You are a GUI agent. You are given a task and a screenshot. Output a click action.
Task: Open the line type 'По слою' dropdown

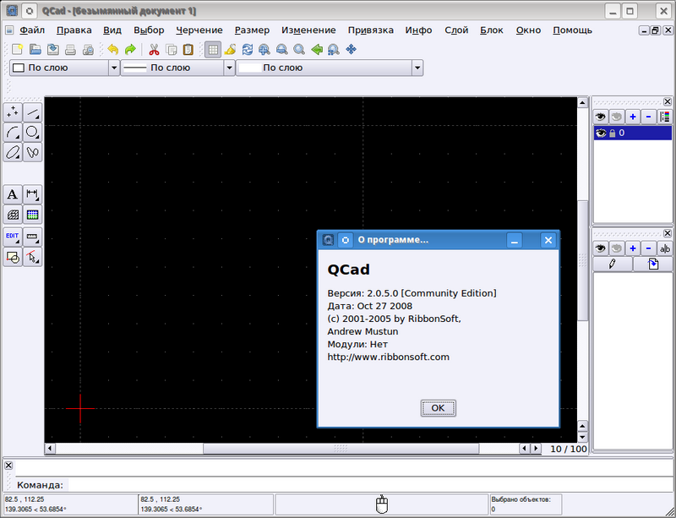tap(330, 68)
